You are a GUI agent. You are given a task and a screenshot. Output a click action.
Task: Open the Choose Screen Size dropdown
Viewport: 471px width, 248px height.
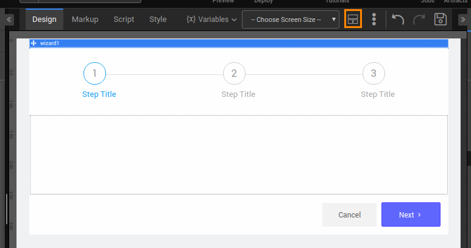click(x=291, y=19)
